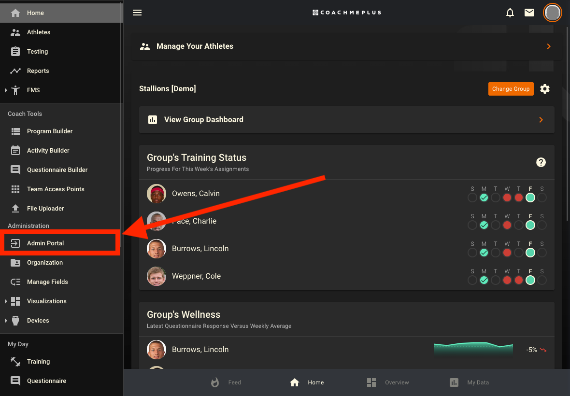Toggle Friday status for Owens, Calvin
Screen dimensions: 570x396
click(530, 198)
